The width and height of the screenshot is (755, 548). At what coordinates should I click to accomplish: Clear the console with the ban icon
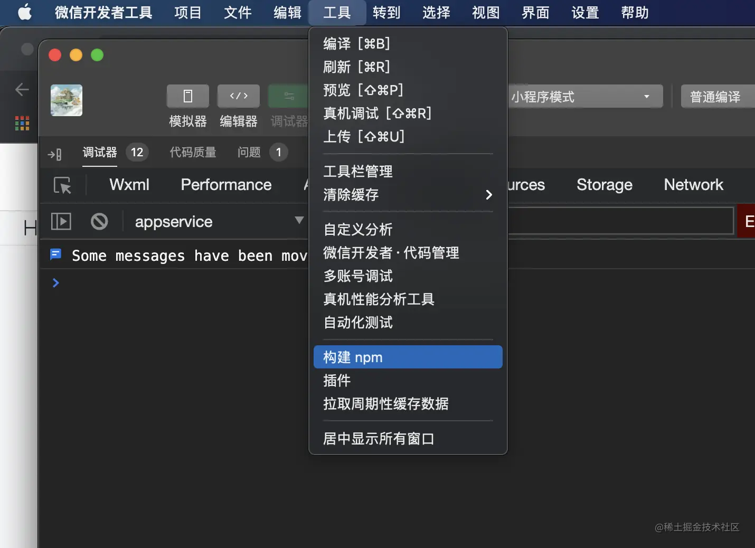tap(99, 221)
